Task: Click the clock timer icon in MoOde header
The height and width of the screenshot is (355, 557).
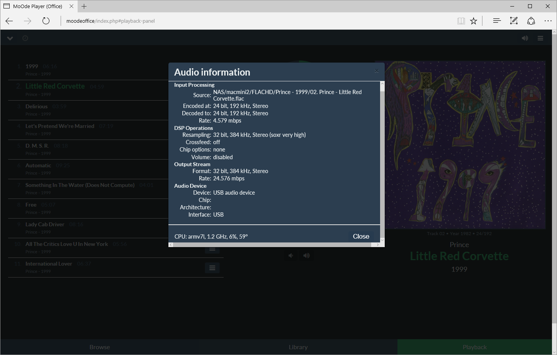Action: pos(25,38)
